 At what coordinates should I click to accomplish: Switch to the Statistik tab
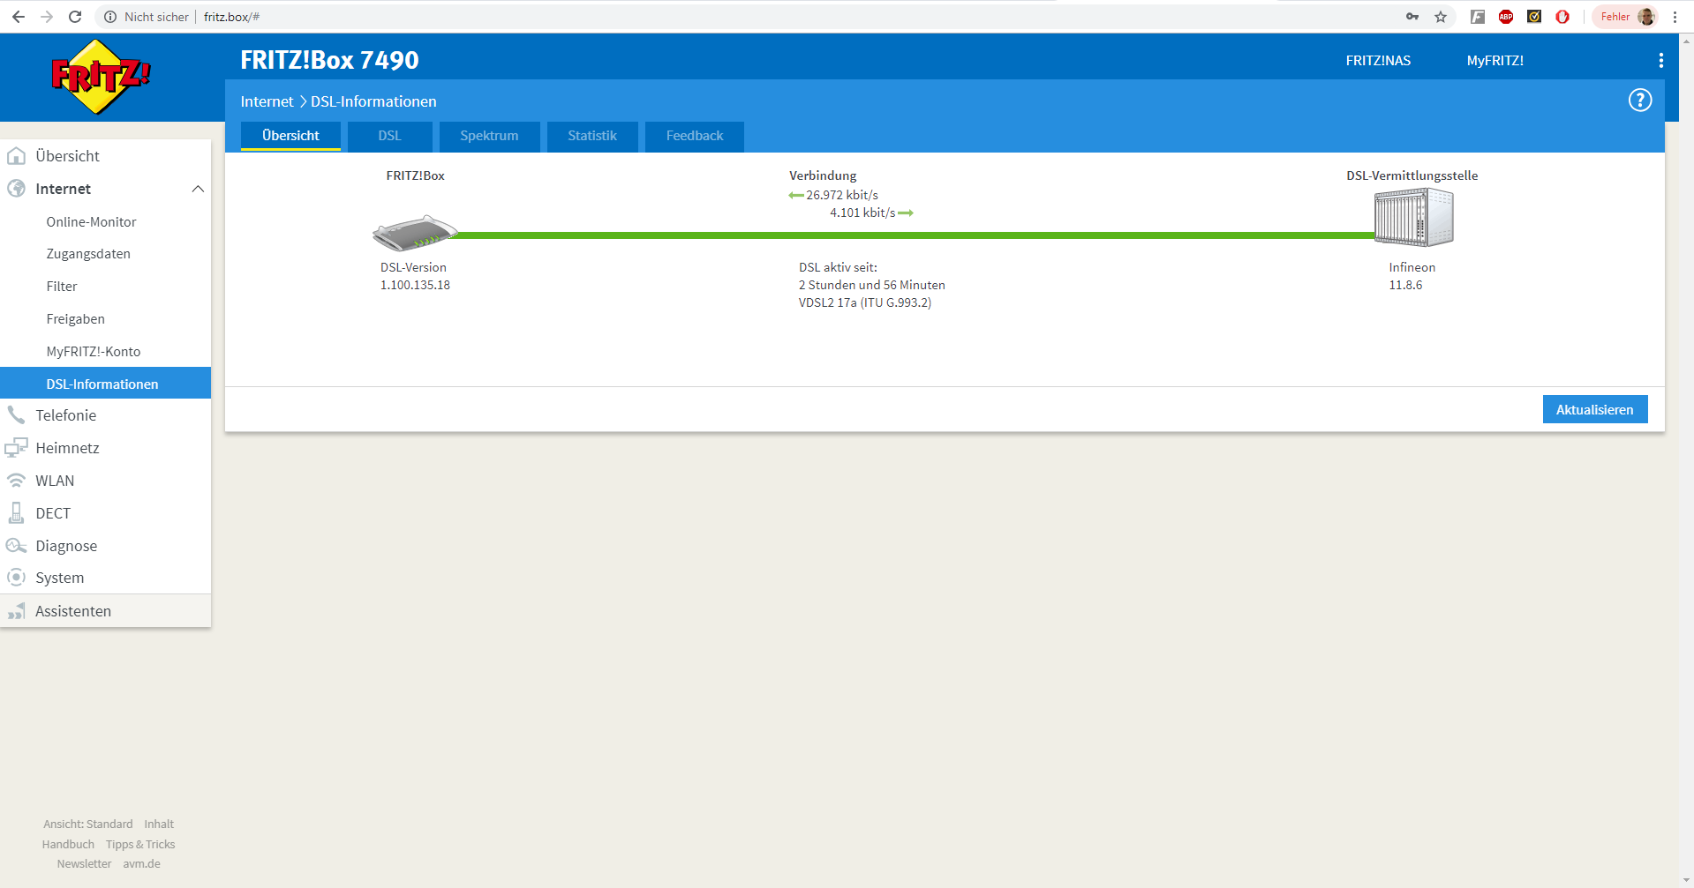pos(592,136)
